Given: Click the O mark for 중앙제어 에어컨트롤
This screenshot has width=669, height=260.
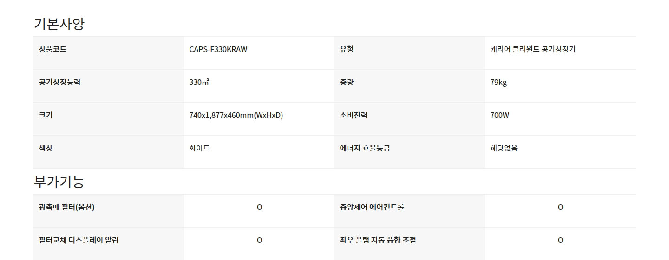Looking at the screenshot, I should (x=560, y=207).
